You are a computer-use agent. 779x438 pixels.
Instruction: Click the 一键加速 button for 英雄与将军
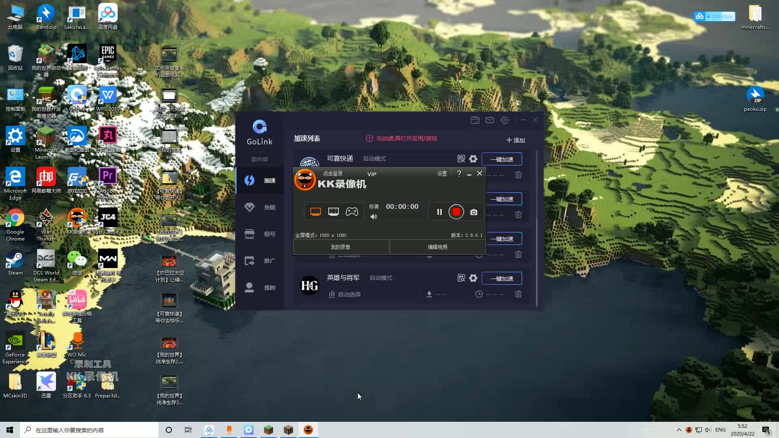501,278
